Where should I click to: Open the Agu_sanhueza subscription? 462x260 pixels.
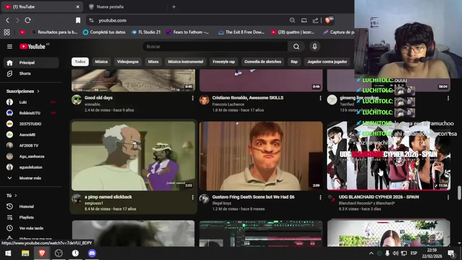[31, 156]
